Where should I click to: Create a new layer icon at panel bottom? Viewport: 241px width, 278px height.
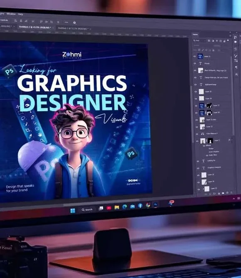click(x=227, y=193)
